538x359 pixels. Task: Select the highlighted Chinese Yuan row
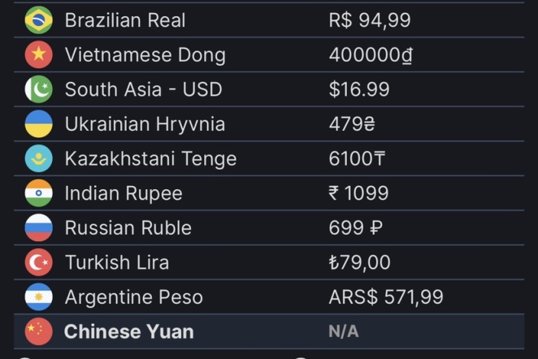point(269,331)
